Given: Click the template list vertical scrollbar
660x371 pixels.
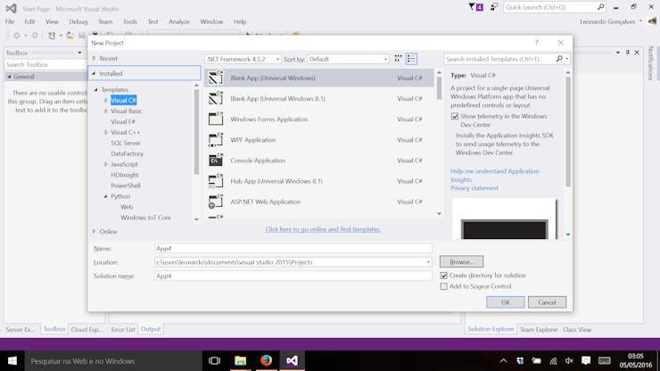Looking at the screenshot, I should [439, 144].
